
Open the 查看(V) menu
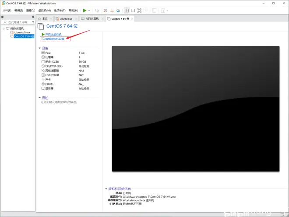pos(31,11)
